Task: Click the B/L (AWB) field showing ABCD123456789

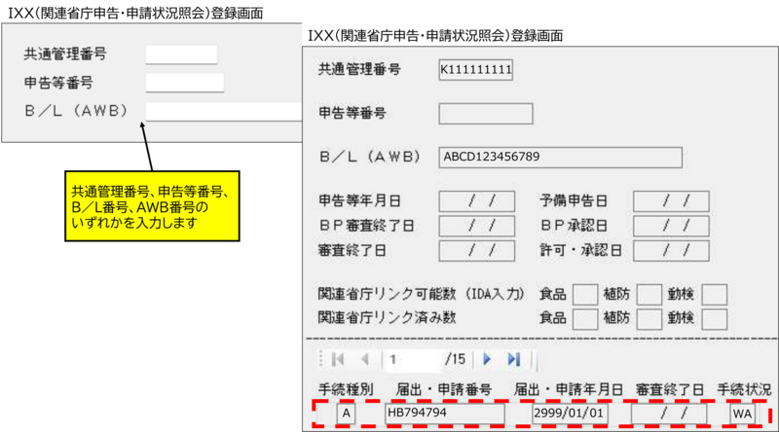Action: pyautogui.click(x=559, y=158)
